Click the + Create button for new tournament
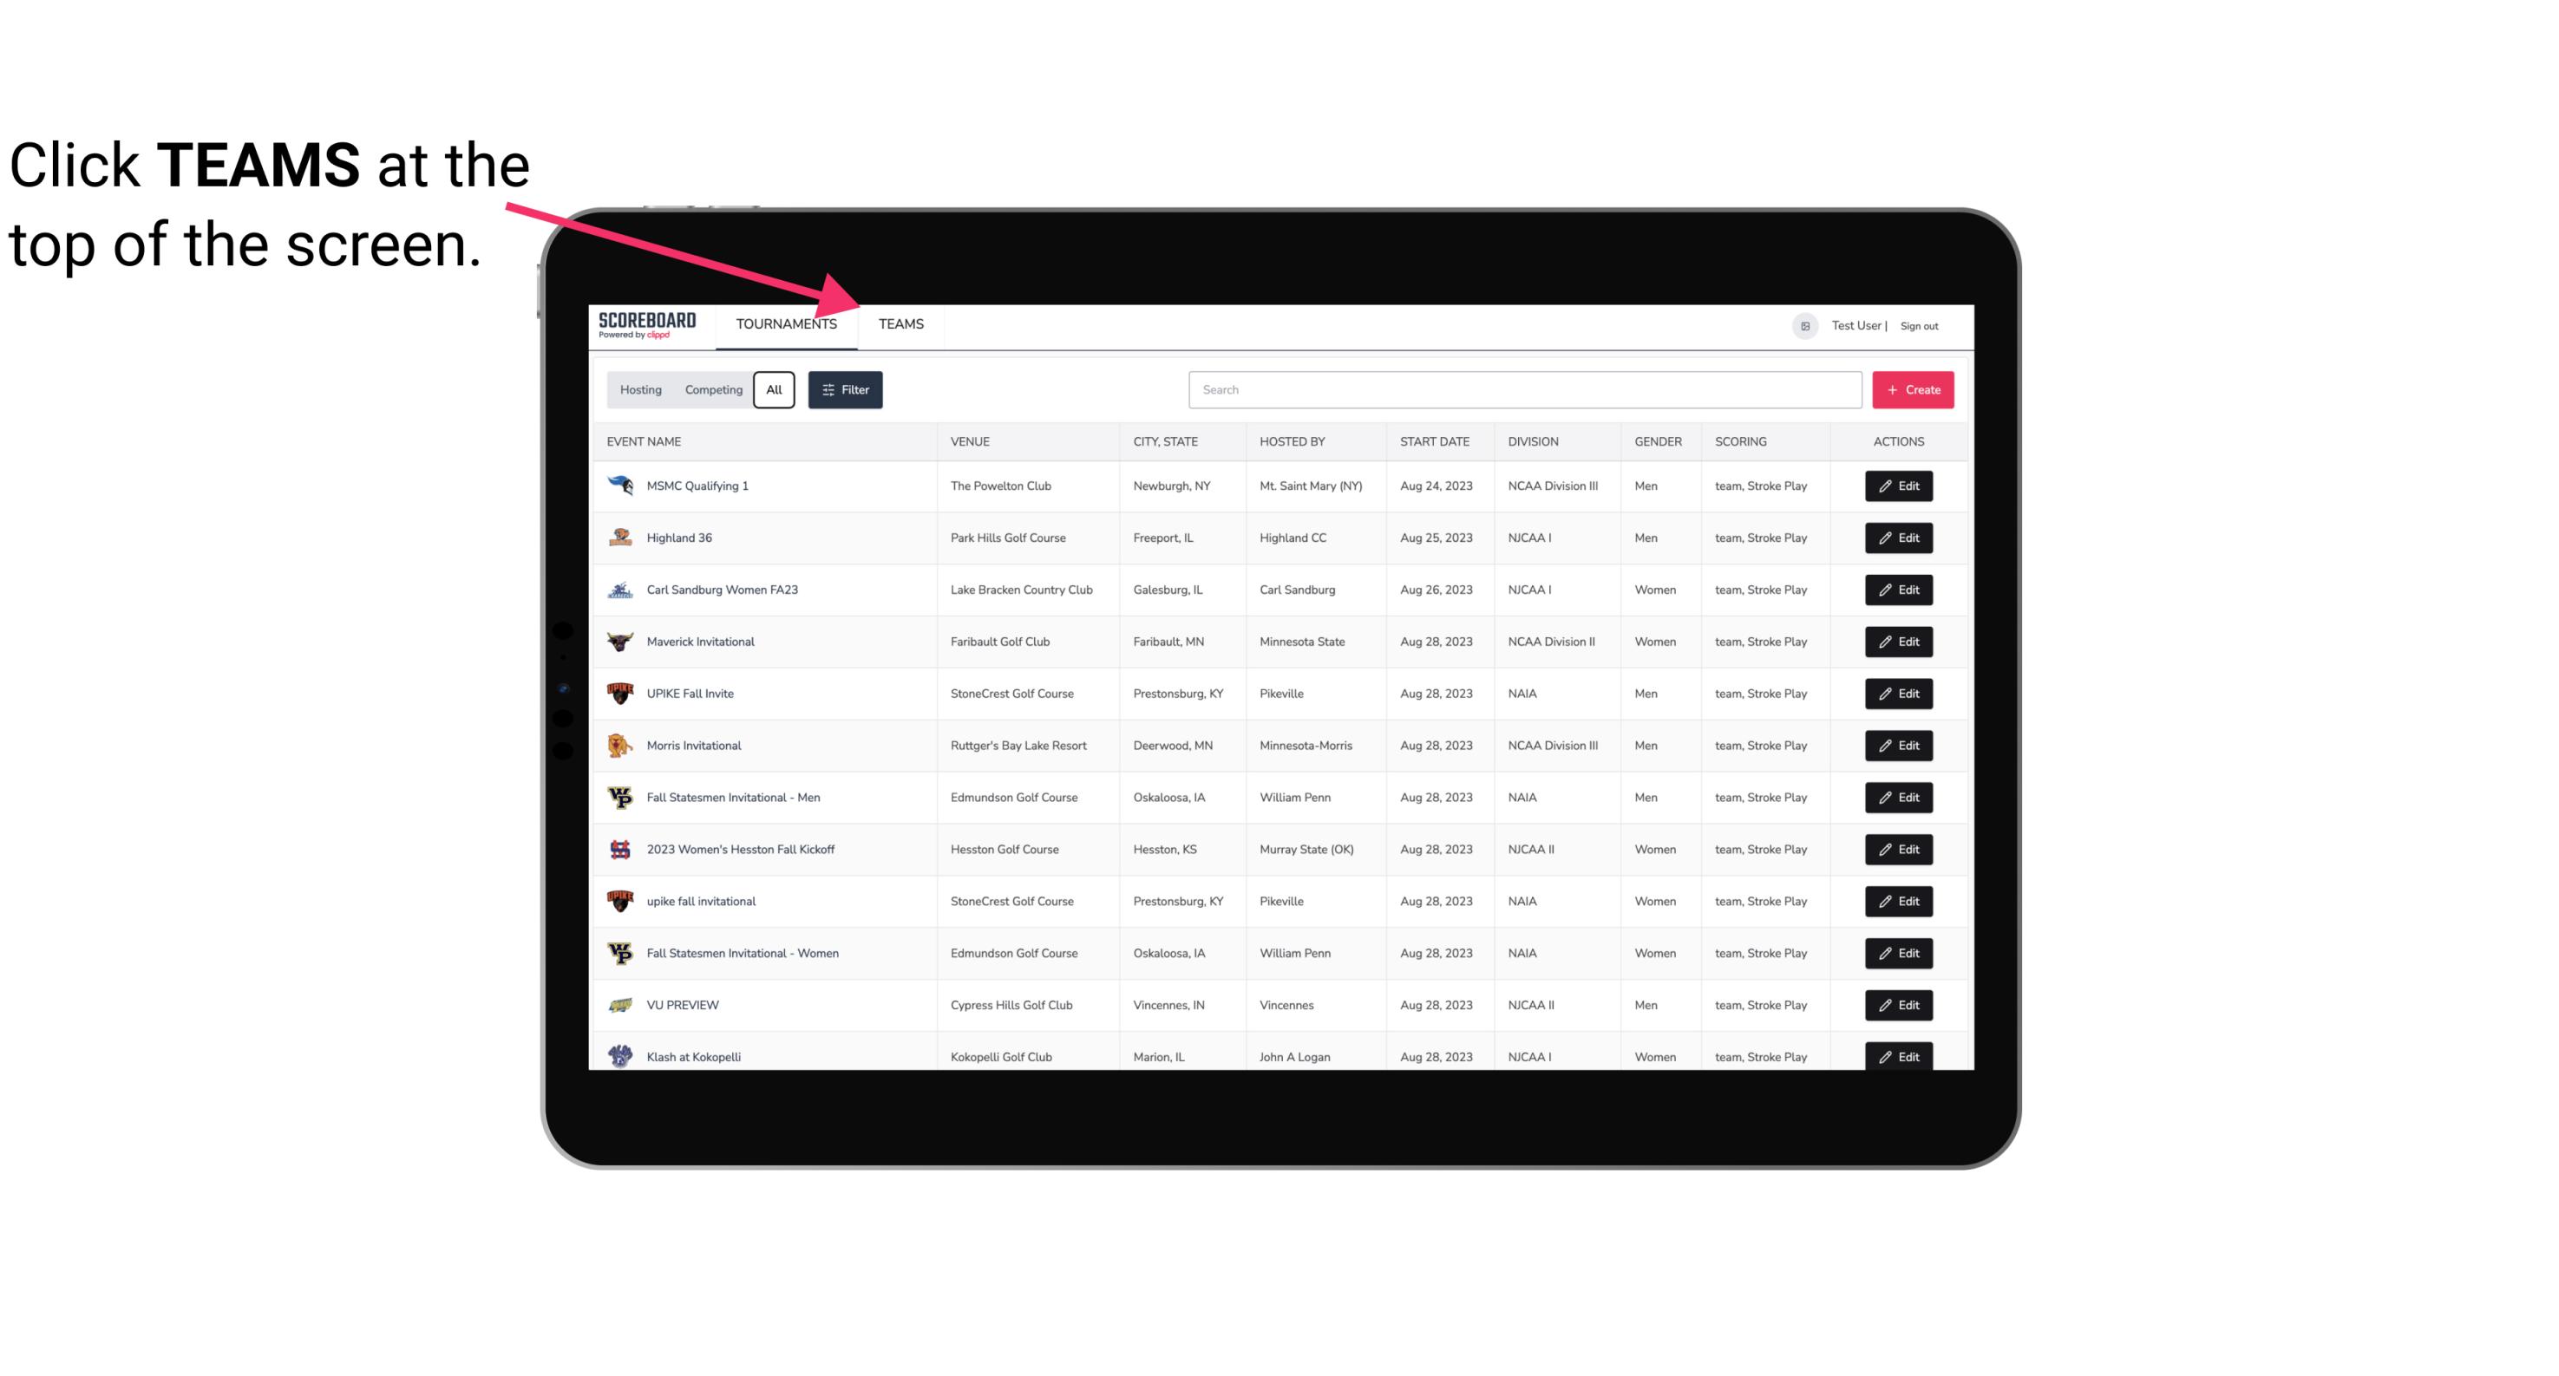This screenshot has width=2559, height=1376. click(x=1914, y=390)
